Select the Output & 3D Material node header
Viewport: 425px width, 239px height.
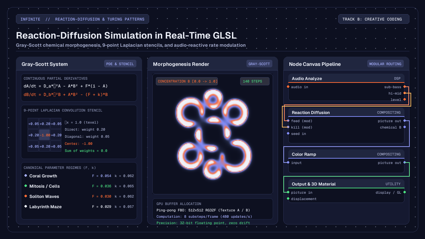point(346,184)
